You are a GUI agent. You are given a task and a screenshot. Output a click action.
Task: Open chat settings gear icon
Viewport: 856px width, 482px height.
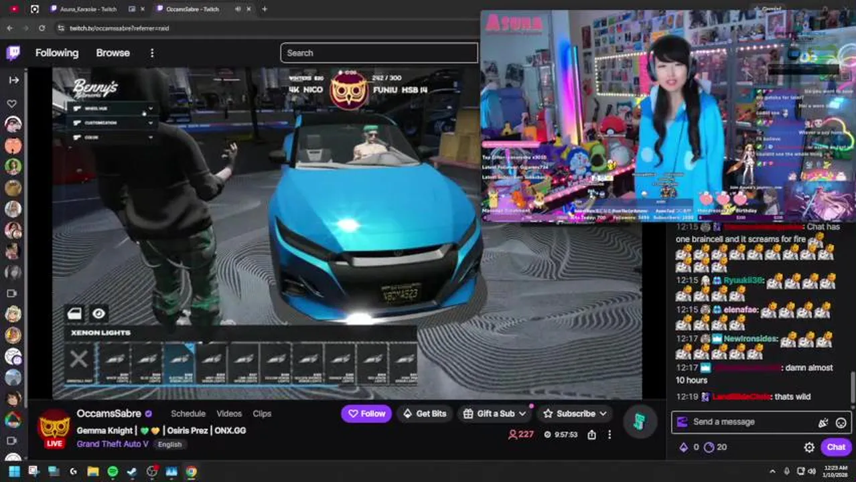pos(809,447)
